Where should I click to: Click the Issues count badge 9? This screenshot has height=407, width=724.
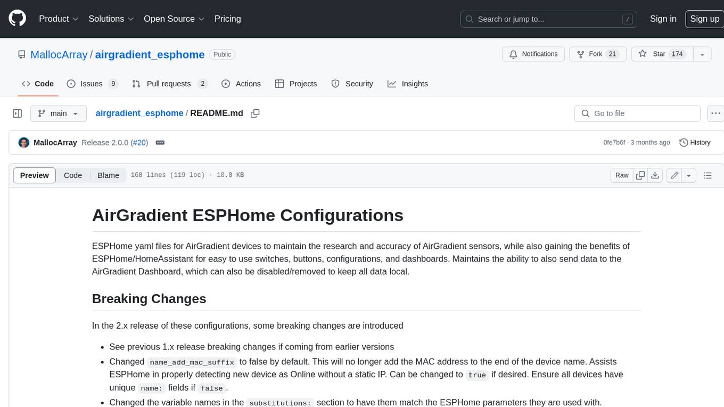[x=113, y=84]
